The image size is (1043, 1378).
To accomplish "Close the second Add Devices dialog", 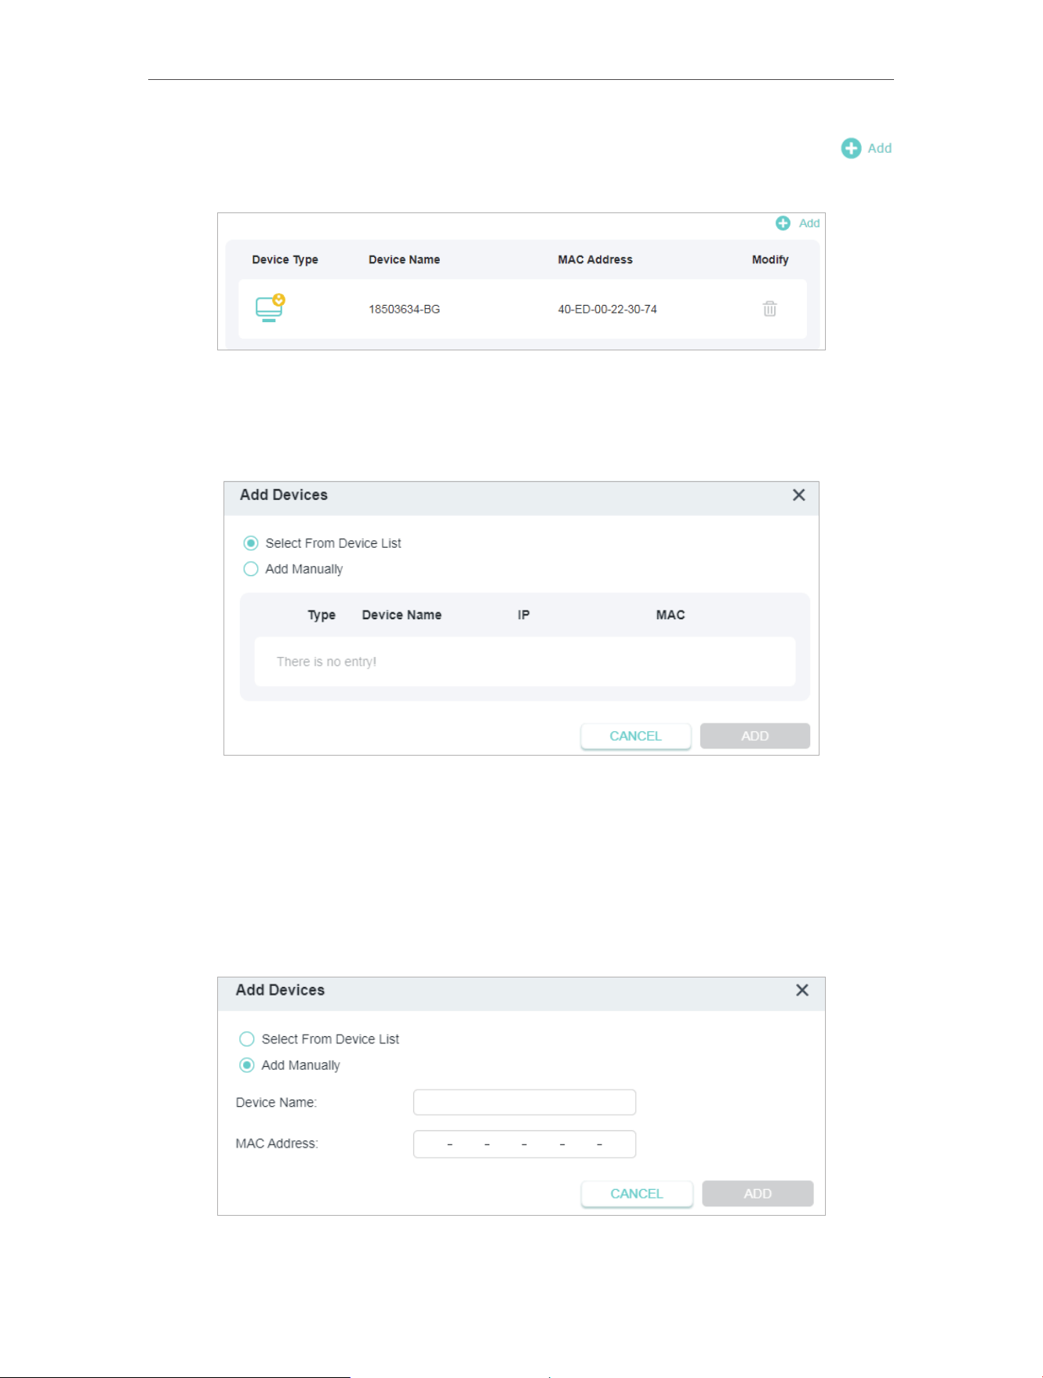I will coord(801,990).
